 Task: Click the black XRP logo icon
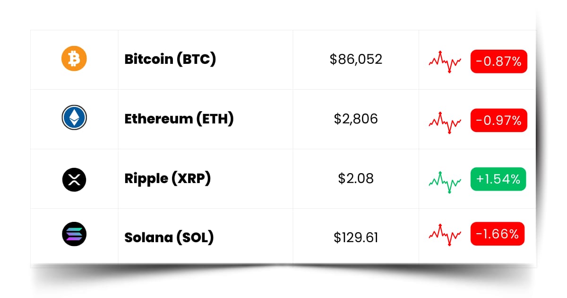point(74,179)
